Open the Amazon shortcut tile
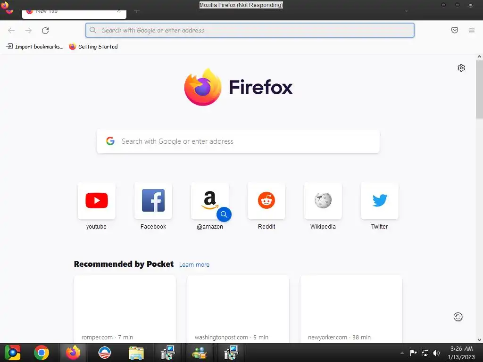Image resolution: width=483 pixels, height=362 pixels. click(x=210, y=201)
